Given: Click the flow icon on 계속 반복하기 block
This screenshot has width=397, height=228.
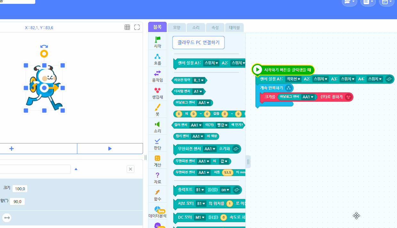Looking at the screenshot, I should 289,88.
